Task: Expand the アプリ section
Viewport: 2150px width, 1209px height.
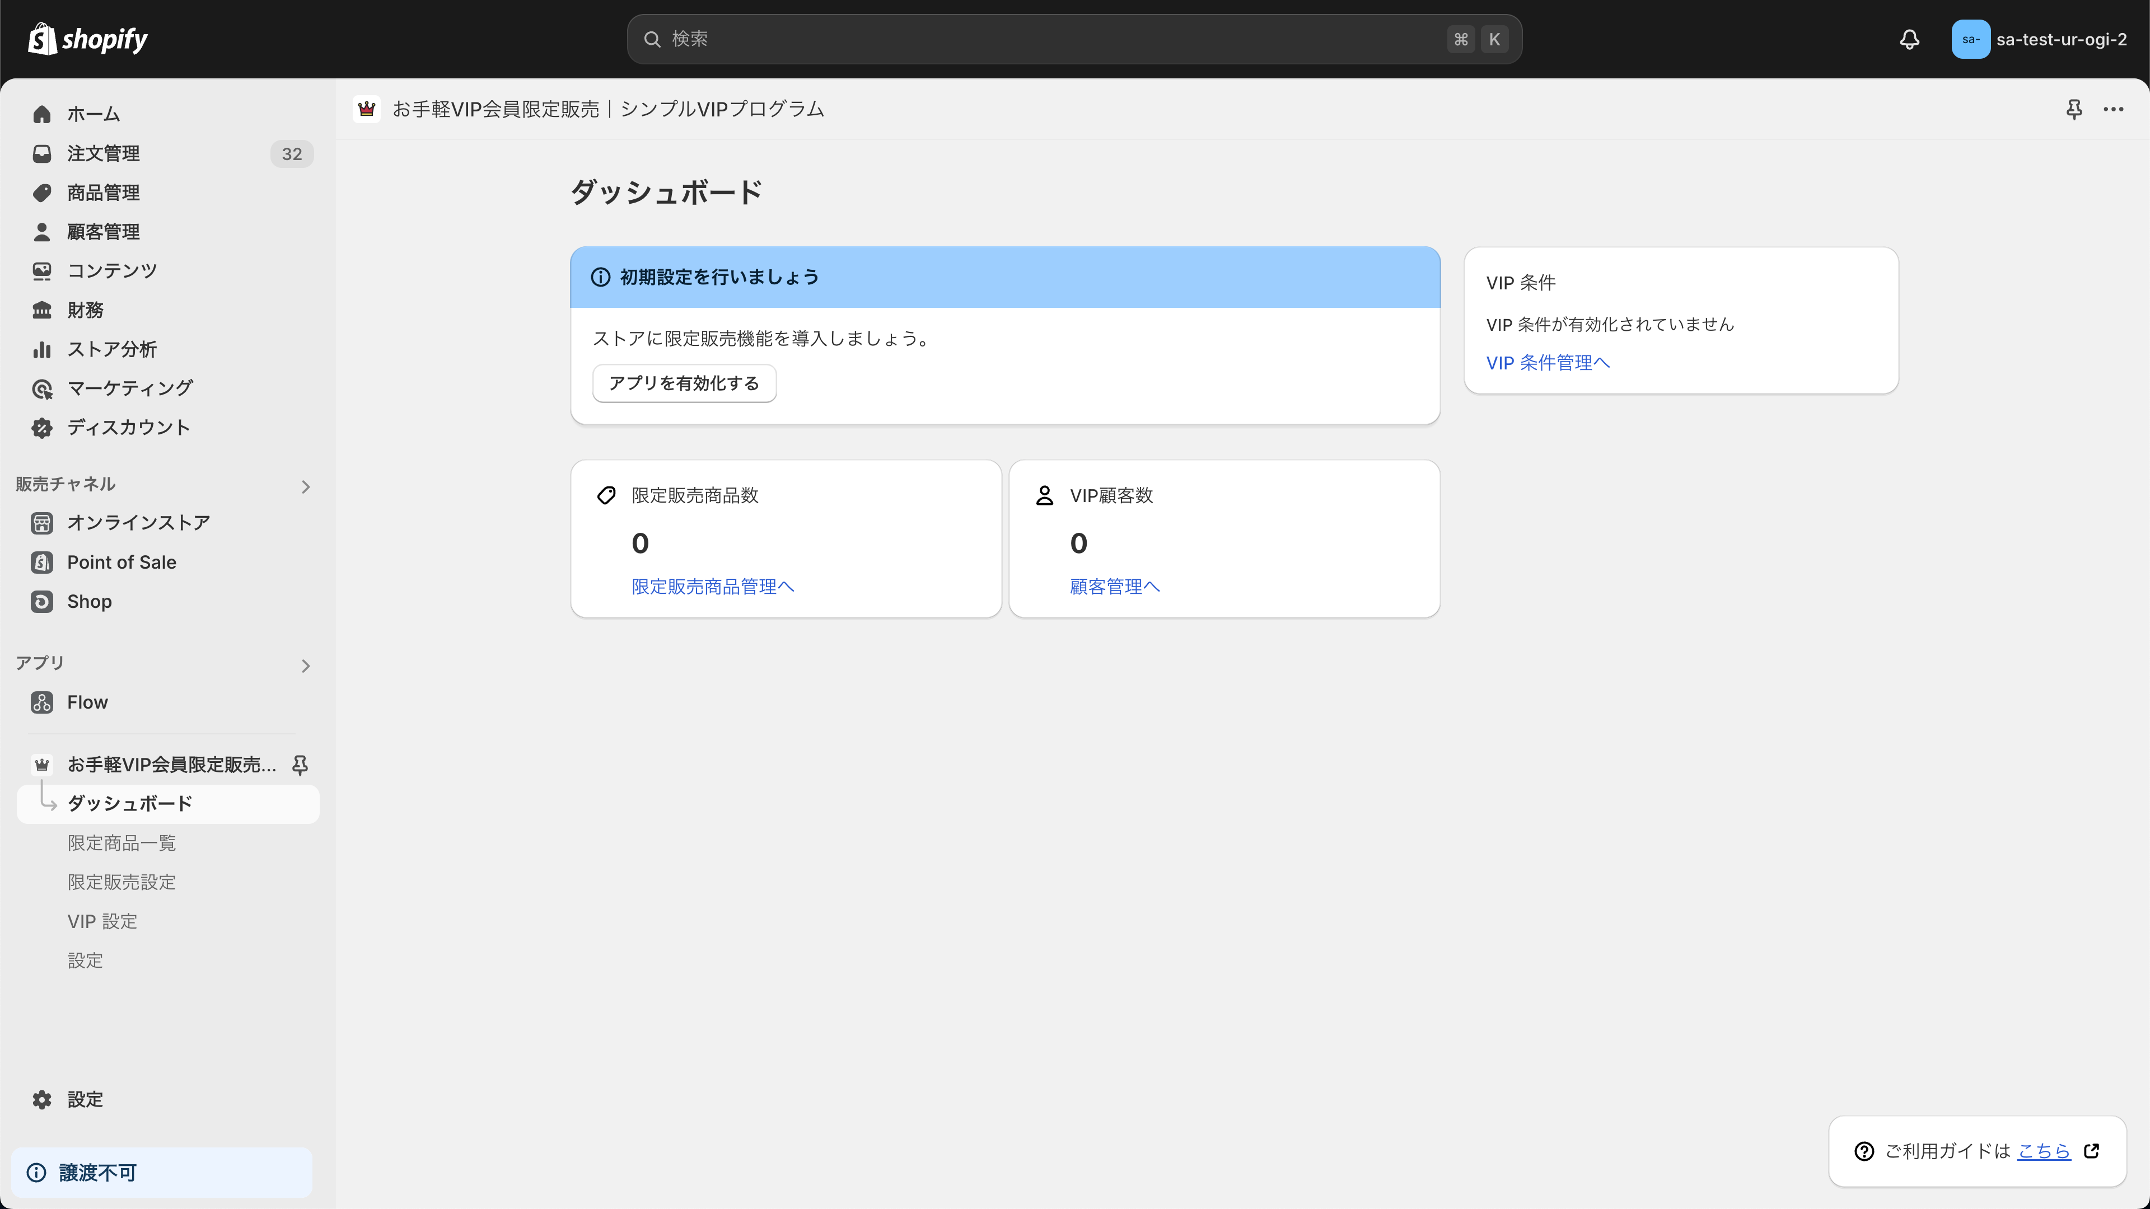Action: coord(306,666)
